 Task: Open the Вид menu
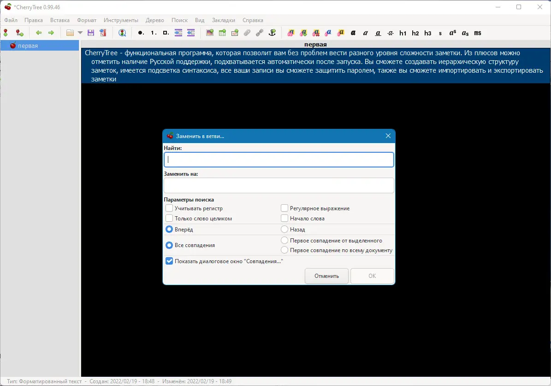[200, 20]
